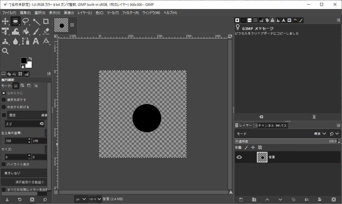Open the フィルター(R) menu
The width and height of the screenshot is (342, 204).
(130, 13)
